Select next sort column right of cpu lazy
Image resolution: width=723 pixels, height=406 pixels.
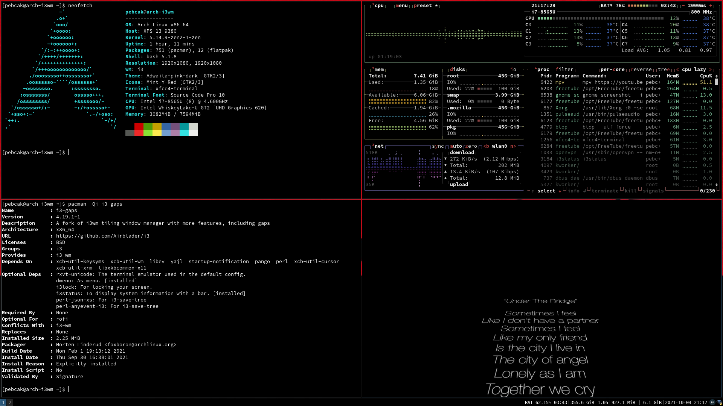pos(711,70)
